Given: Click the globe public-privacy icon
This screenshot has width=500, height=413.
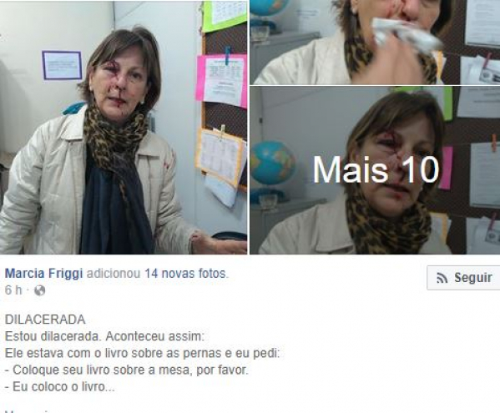Looking at the screenshot, I should coord(39,290).
